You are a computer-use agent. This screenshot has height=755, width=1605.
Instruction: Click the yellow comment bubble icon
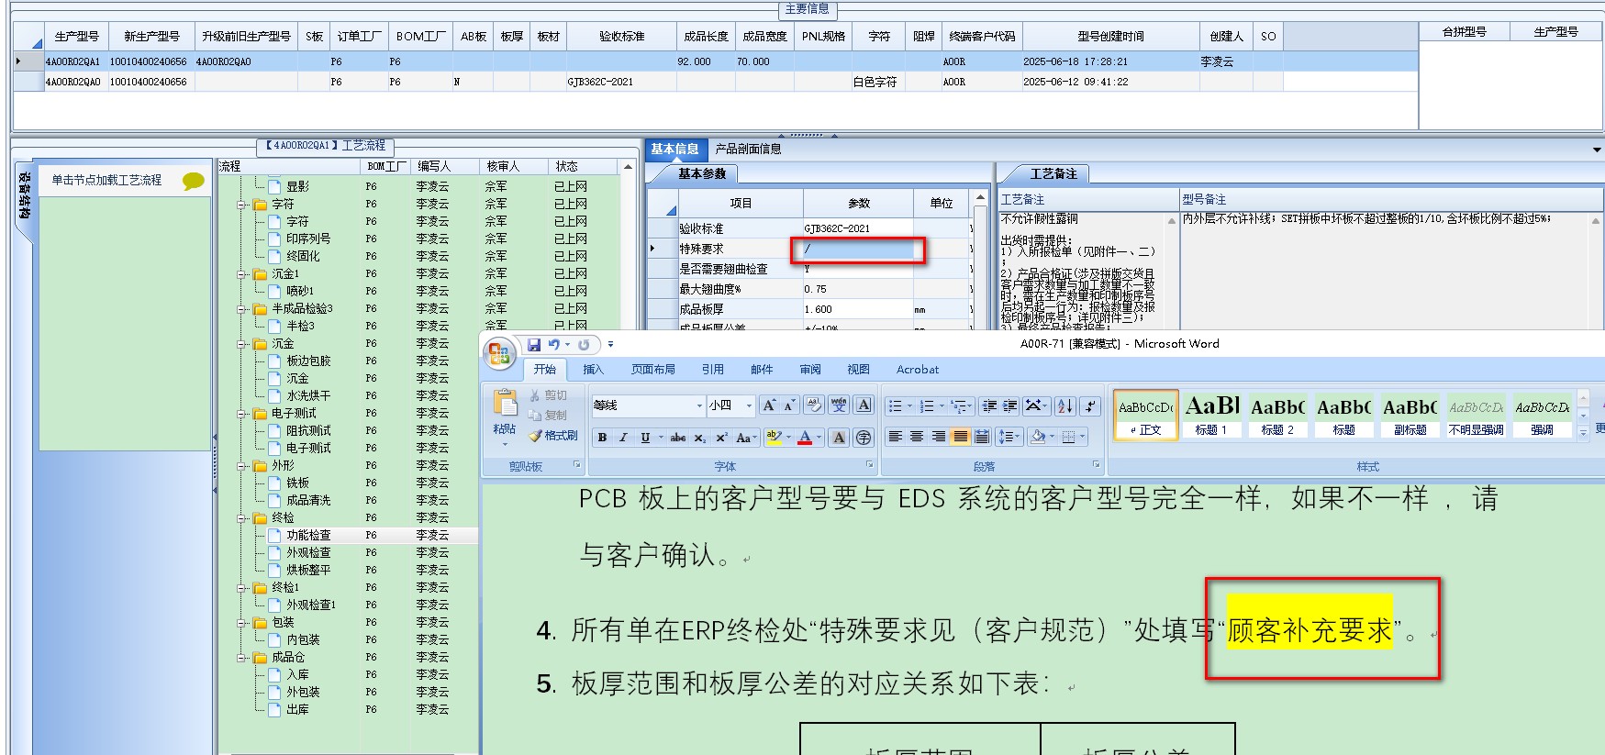(x=193, y=181)
